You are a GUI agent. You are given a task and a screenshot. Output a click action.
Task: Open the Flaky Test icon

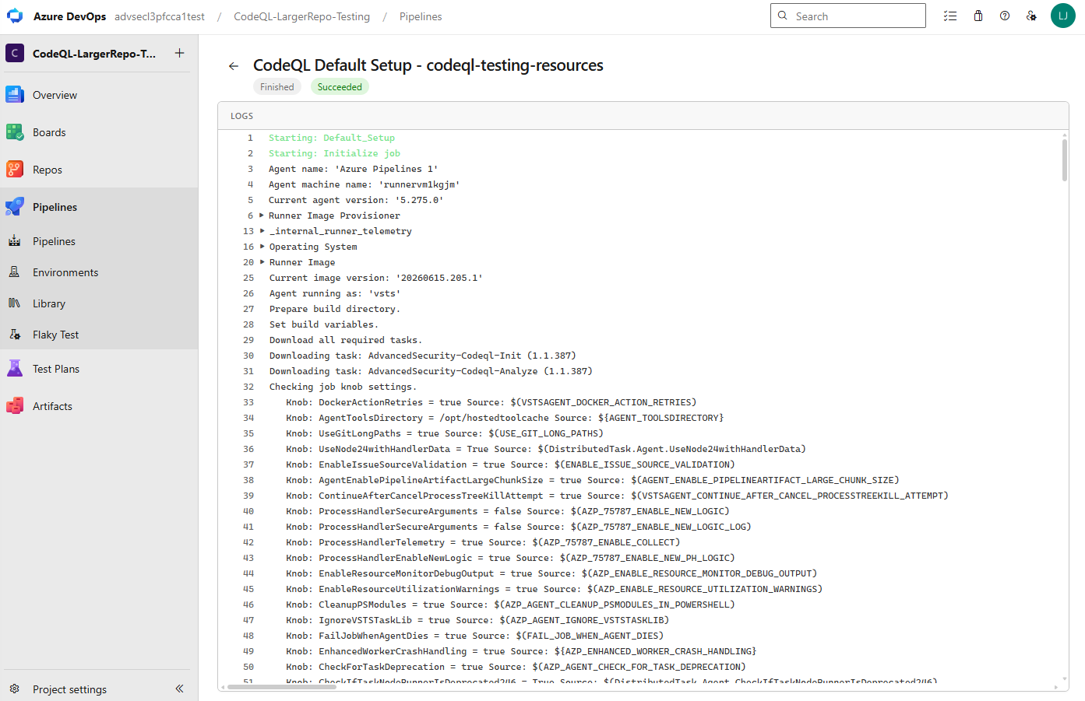pos(15,335)
